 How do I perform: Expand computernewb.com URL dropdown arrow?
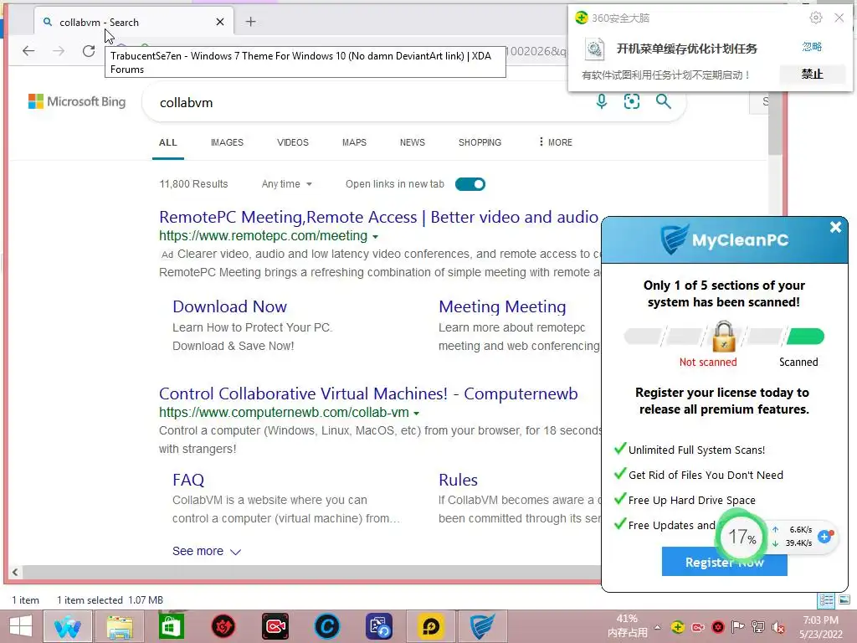pyautogui.click(x=417, y=414)
